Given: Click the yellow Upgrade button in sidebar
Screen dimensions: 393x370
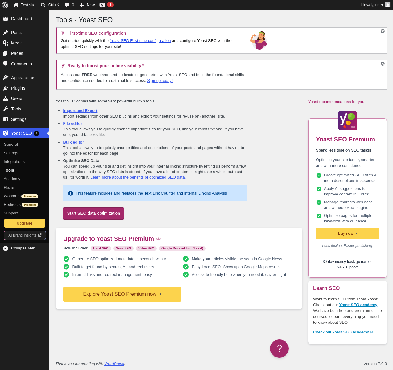Looking at the screenshot, I should (25, 223).
